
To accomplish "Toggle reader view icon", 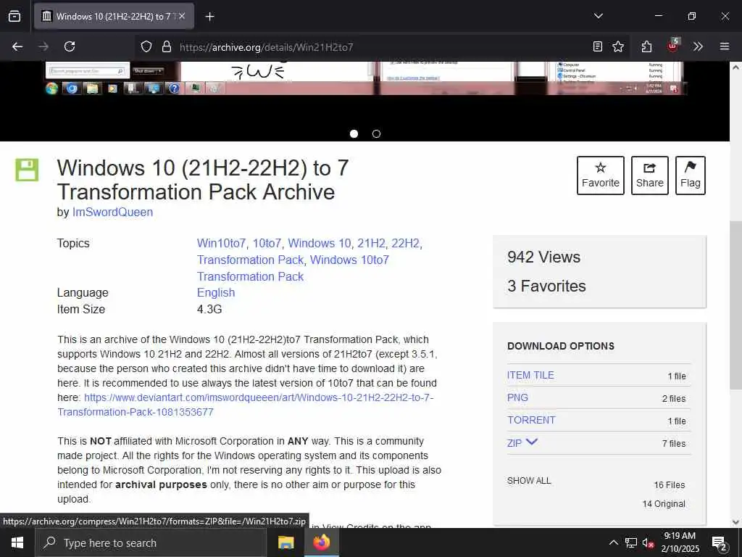I will click(x=598, y=46).
